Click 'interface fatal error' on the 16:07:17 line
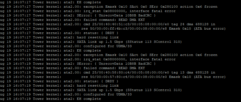Image resolution: width=241 pixels, height=102 pixels. [152, 11]
